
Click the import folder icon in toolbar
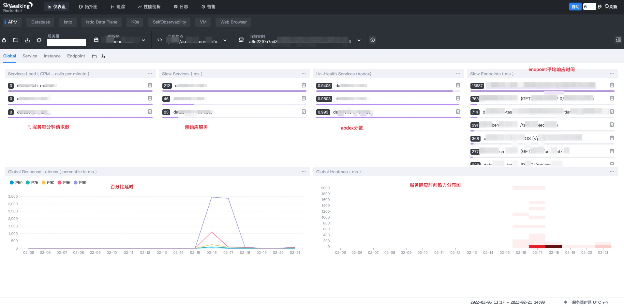point(16,40)
